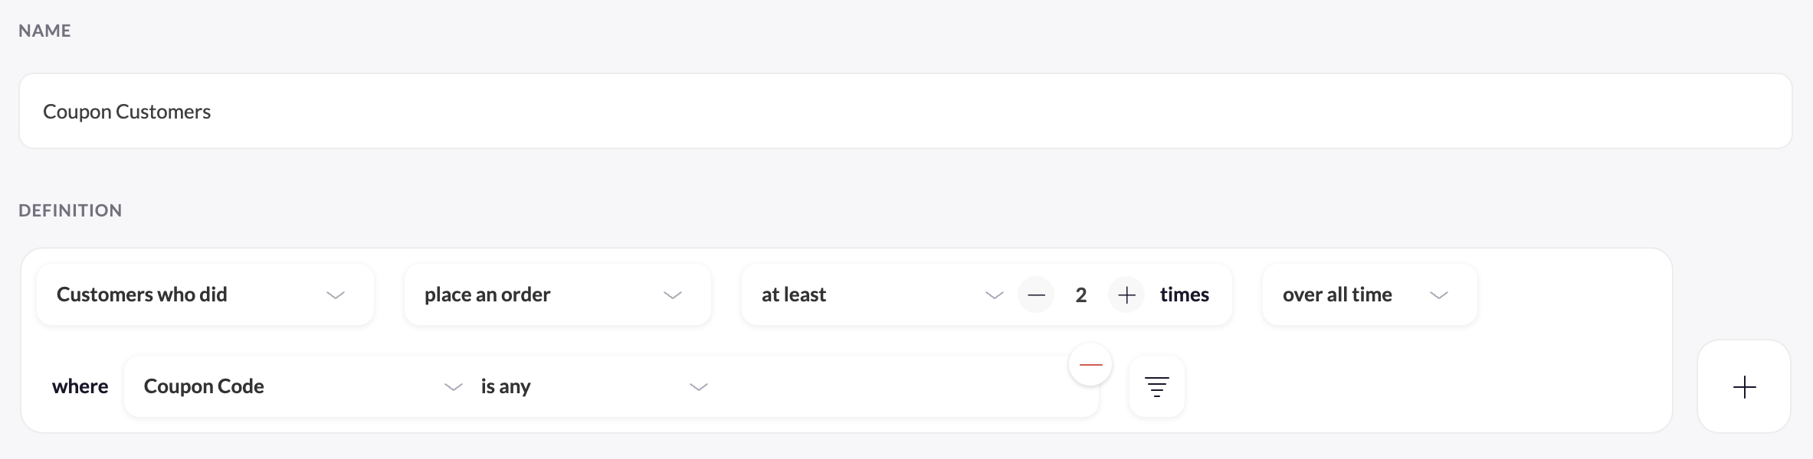This screenshot has height=459, width=1813.
Task: Click the chevron beside "over all time"
Action: pyautogui.click(x=1439, y=295)
